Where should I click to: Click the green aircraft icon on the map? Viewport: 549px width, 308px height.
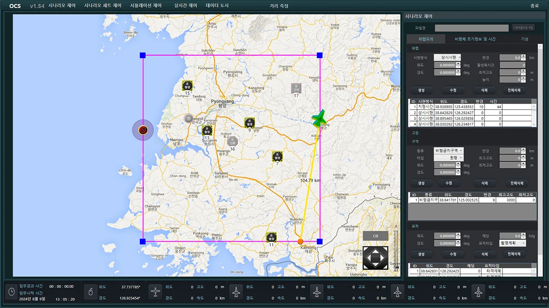tap(319, 119)
